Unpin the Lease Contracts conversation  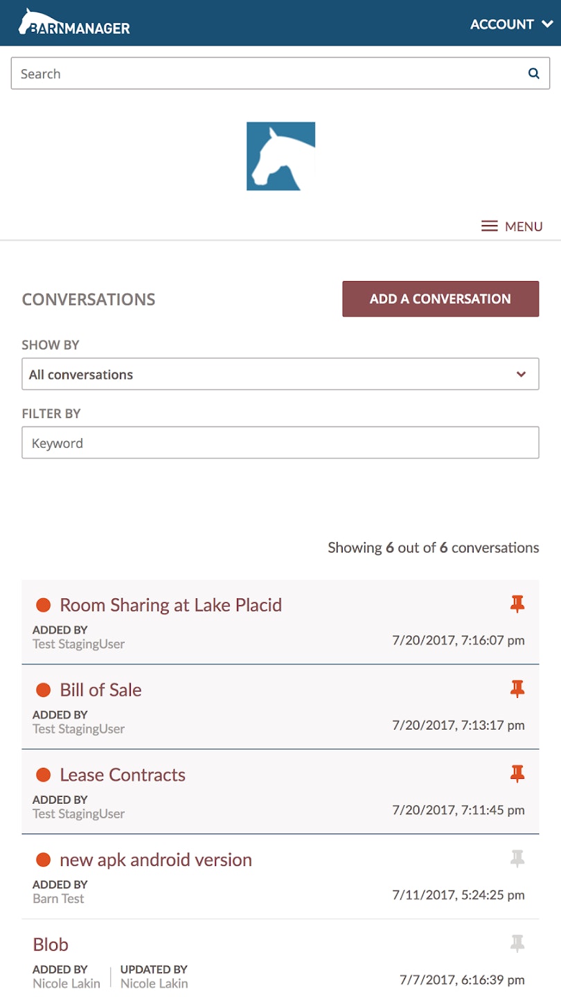(x=517, y=774)
